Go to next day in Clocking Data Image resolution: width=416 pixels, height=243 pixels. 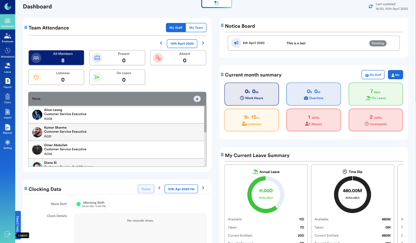[203, 188]
